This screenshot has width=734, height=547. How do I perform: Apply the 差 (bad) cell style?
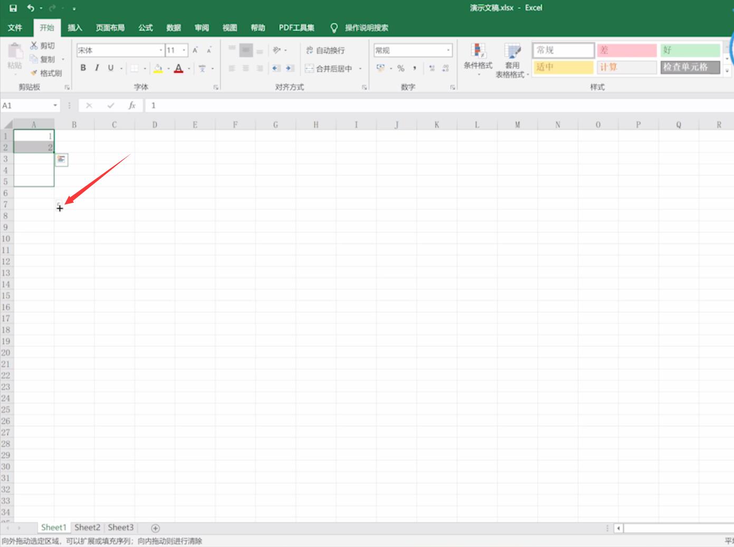(x=627, y=50)
